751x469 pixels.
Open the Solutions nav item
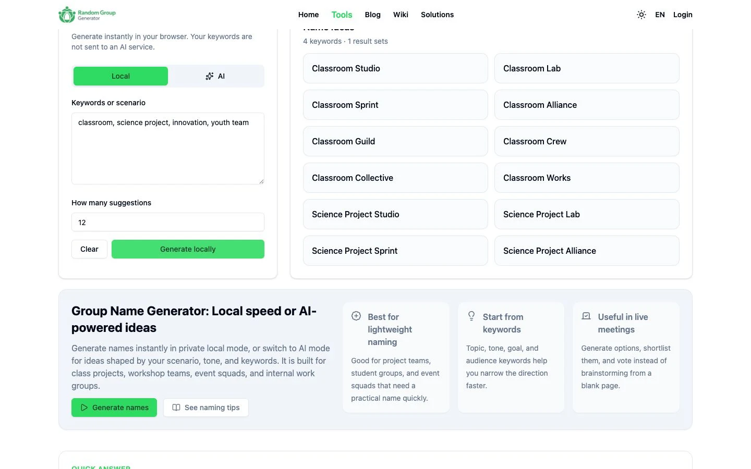(x=437, y=15)
